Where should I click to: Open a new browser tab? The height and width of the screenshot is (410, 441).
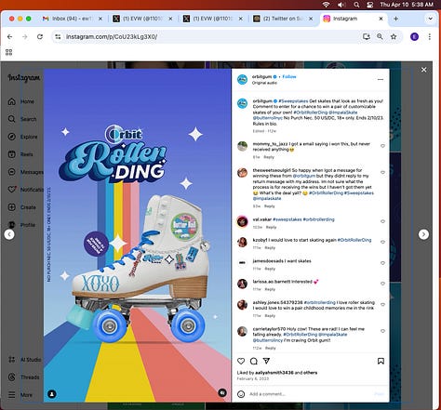[395, 19]
